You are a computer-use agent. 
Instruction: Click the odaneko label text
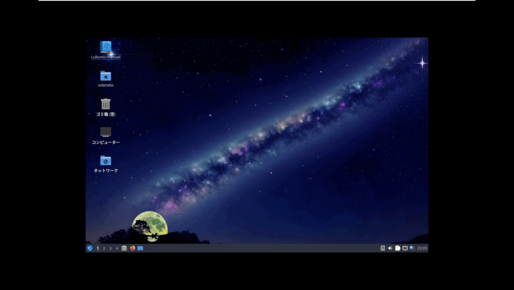click(x=105, y=85)
